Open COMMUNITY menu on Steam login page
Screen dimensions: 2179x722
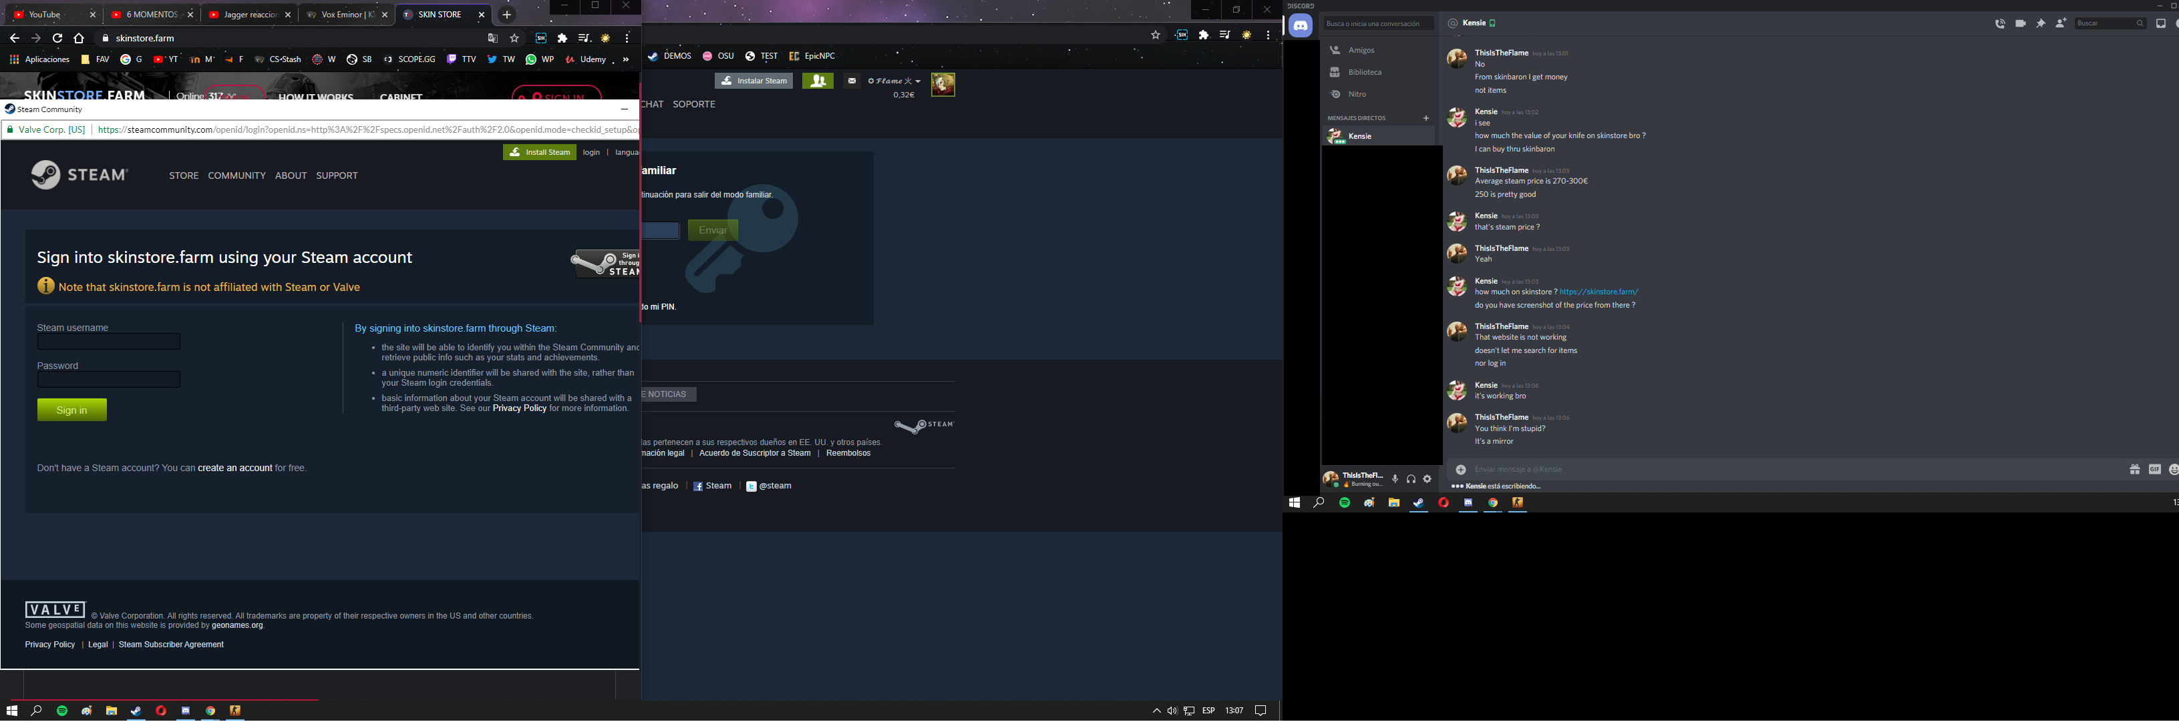click(237, 176)
